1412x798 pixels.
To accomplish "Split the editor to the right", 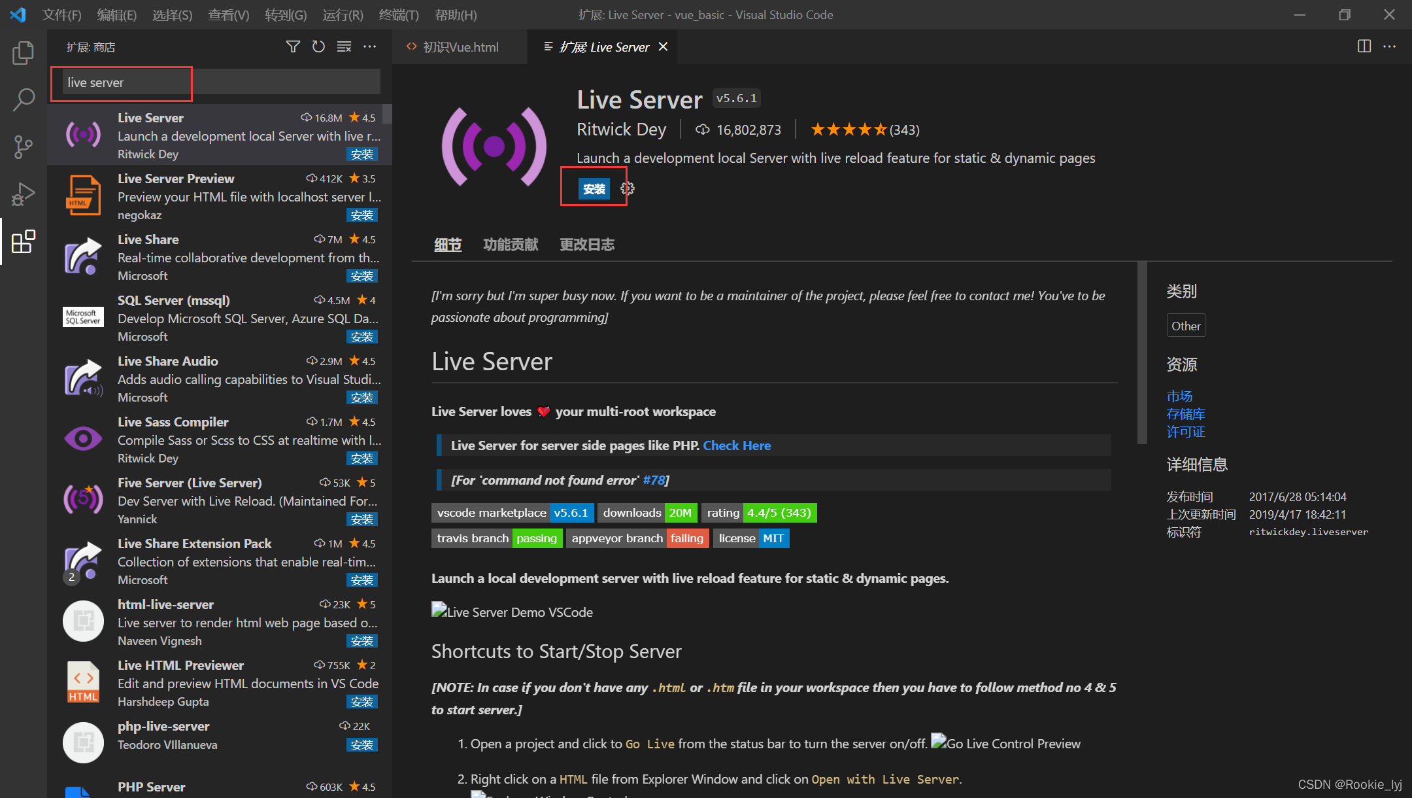I will pyautogui.click(x=1364, y=46).
